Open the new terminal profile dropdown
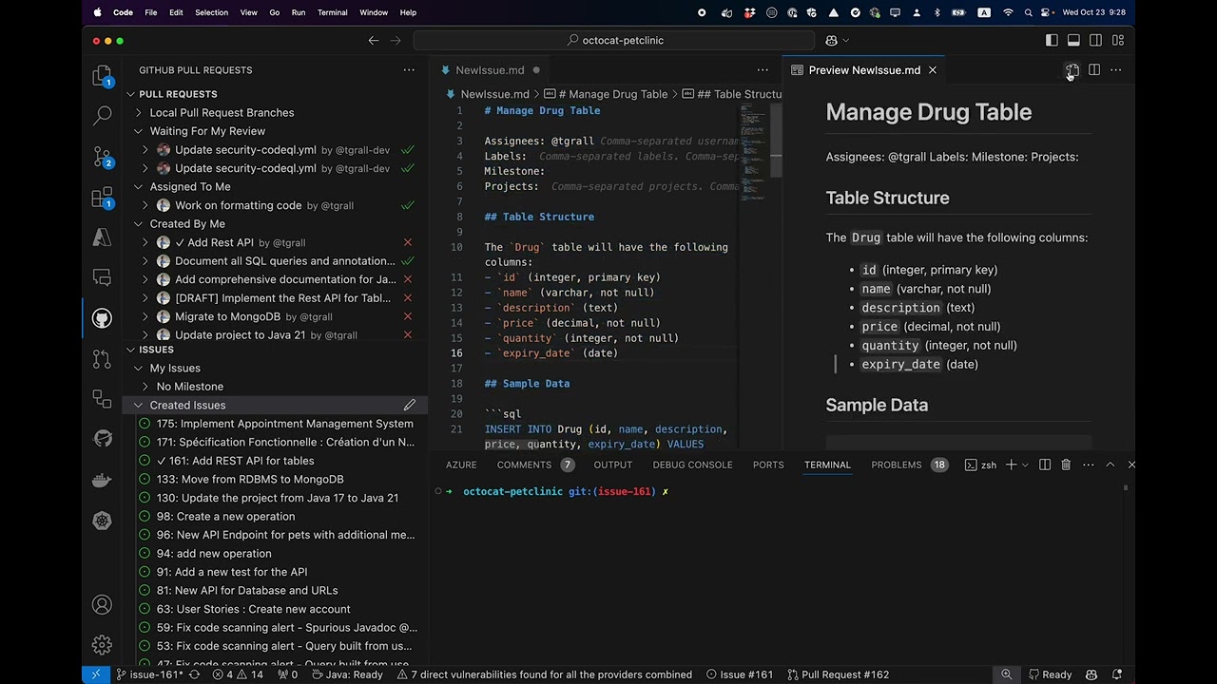Viewport: 1217px width, 684px height. coord(1026,465)
